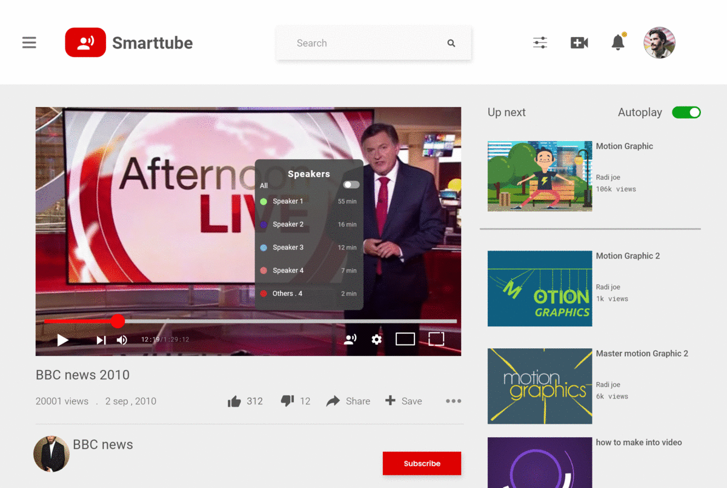Enter fullscreen mode
Viewport: 727px width, 488px height.
tap(436, 339)
